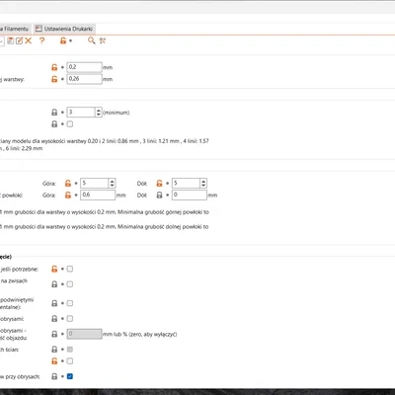
Task: Open settings search magnifier icon
Action: coord(91,40)
